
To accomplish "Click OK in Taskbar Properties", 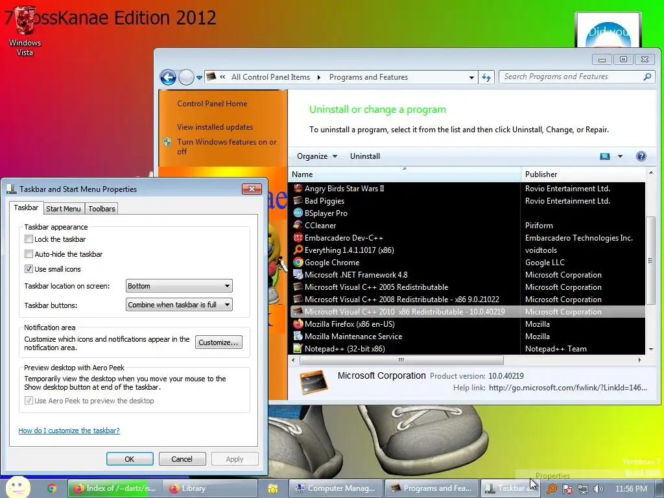I will [130, 459].
